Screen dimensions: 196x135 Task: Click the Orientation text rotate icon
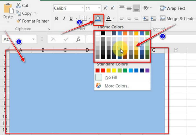pyautogui.click(x=146, y=8)
